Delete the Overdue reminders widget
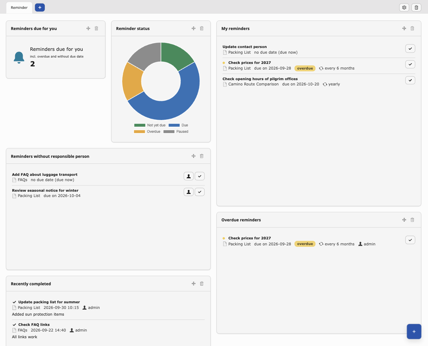428x346 pixels. tap(412, 220)
